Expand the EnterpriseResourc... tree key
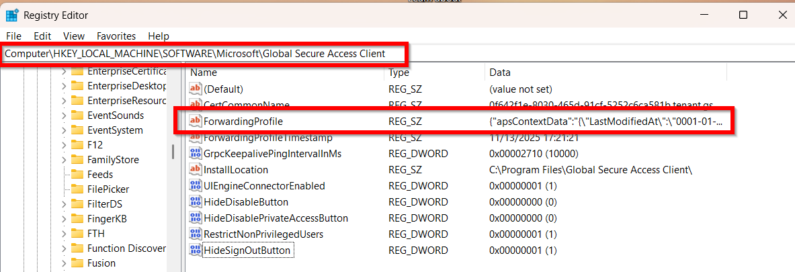The image size is (795, 272). click(64, 100)
